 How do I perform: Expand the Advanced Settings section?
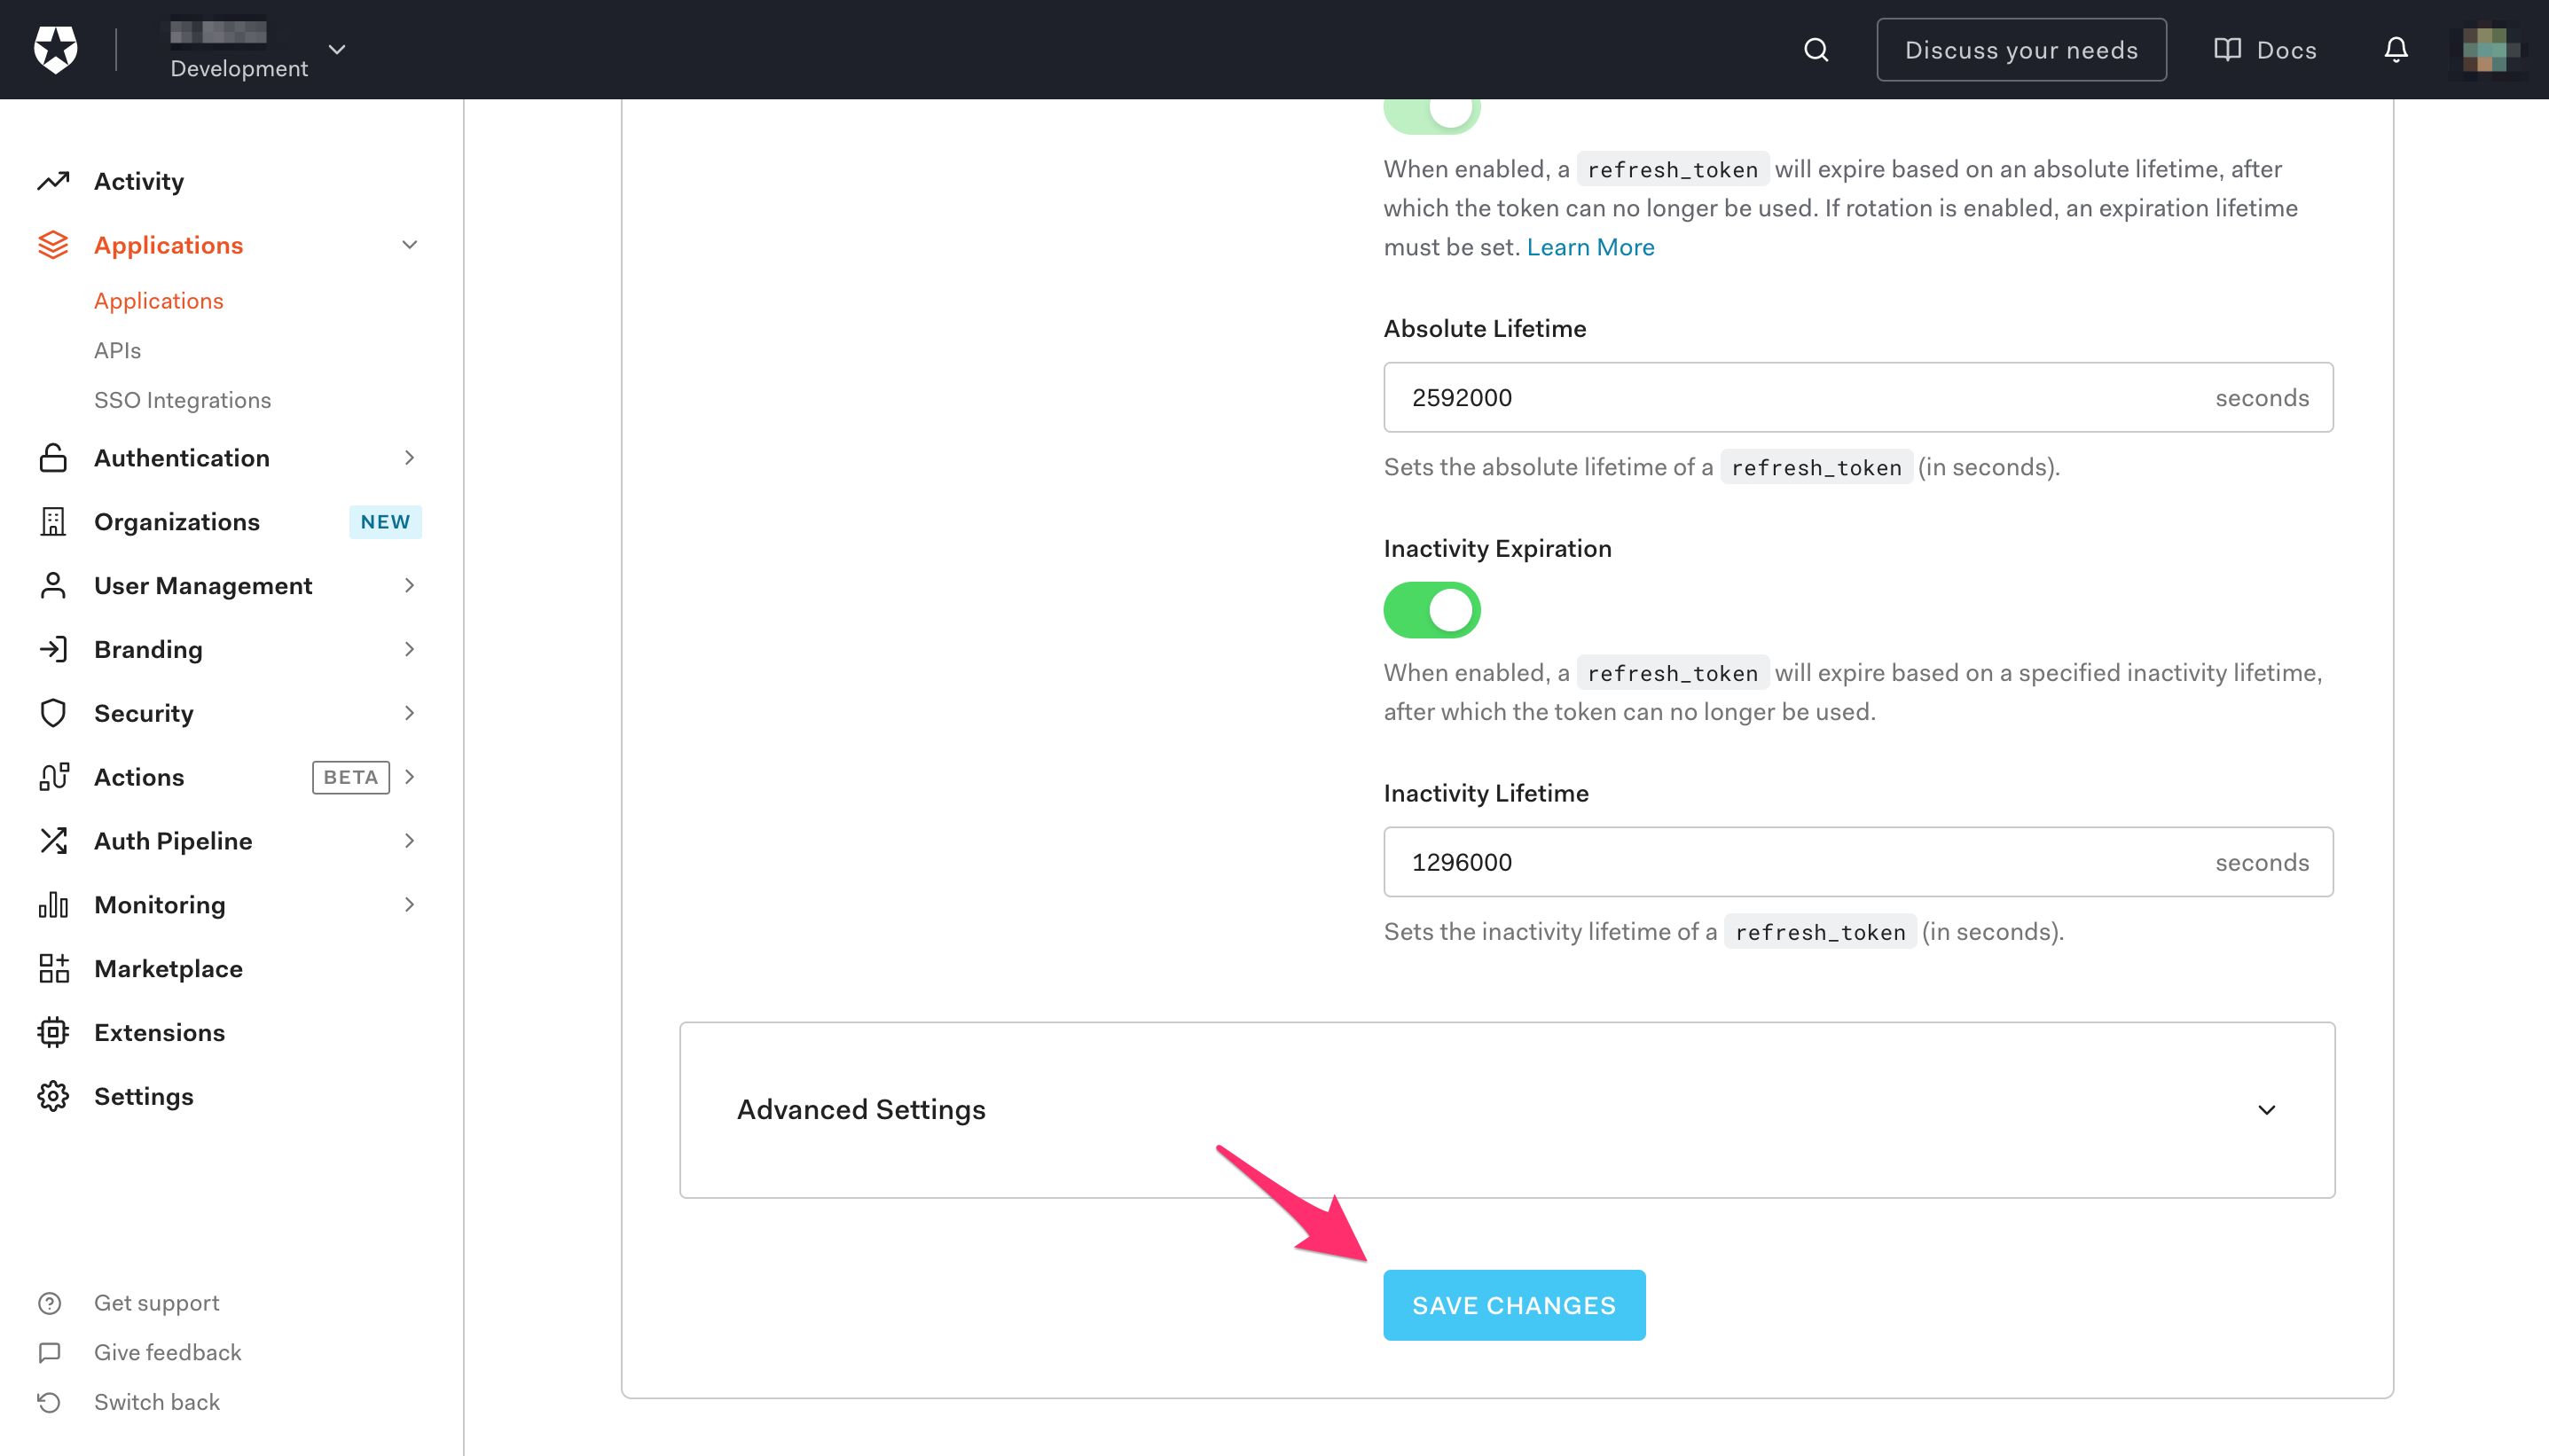point(2266,1110)
